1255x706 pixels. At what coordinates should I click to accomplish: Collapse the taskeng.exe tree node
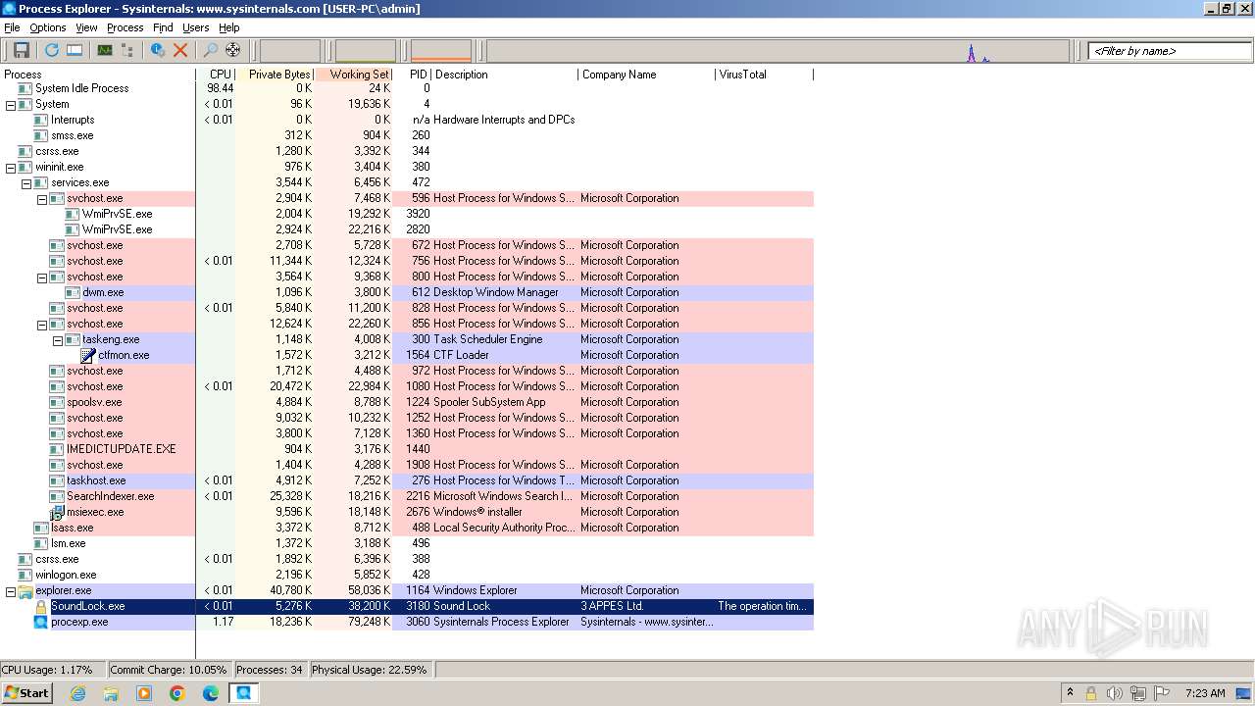(58, 339)
